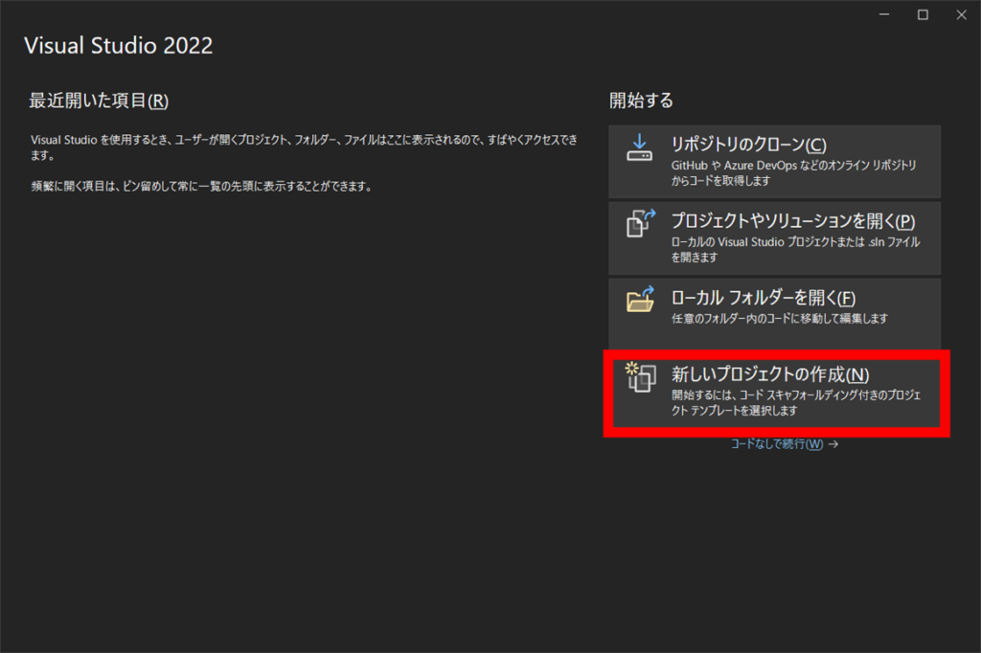
Task: Start 新しいプロジェクトの作成(N)
Action: [x=770, y=374]
